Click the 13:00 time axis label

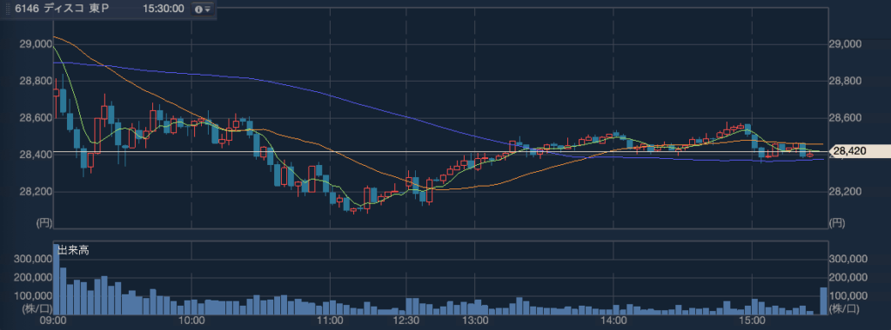point(476,321)
